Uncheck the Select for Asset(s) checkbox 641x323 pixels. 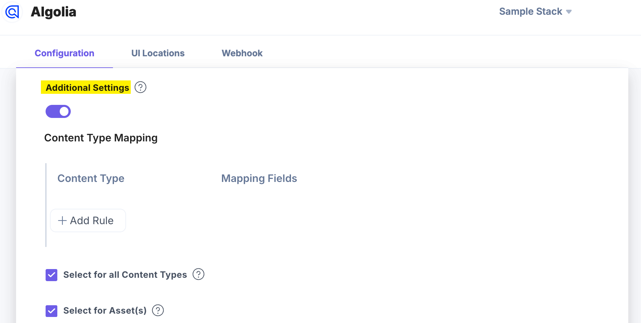[52, 311]
